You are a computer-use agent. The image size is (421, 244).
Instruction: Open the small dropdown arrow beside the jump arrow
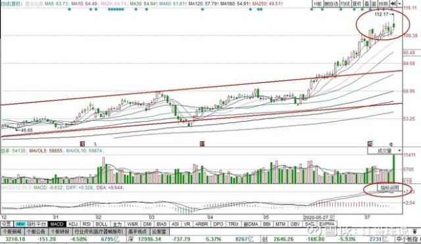point(399,4)
